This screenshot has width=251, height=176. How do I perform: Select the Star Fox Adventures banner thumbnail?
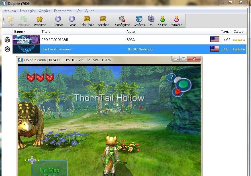pyautogui.click(x=26, y=49)
